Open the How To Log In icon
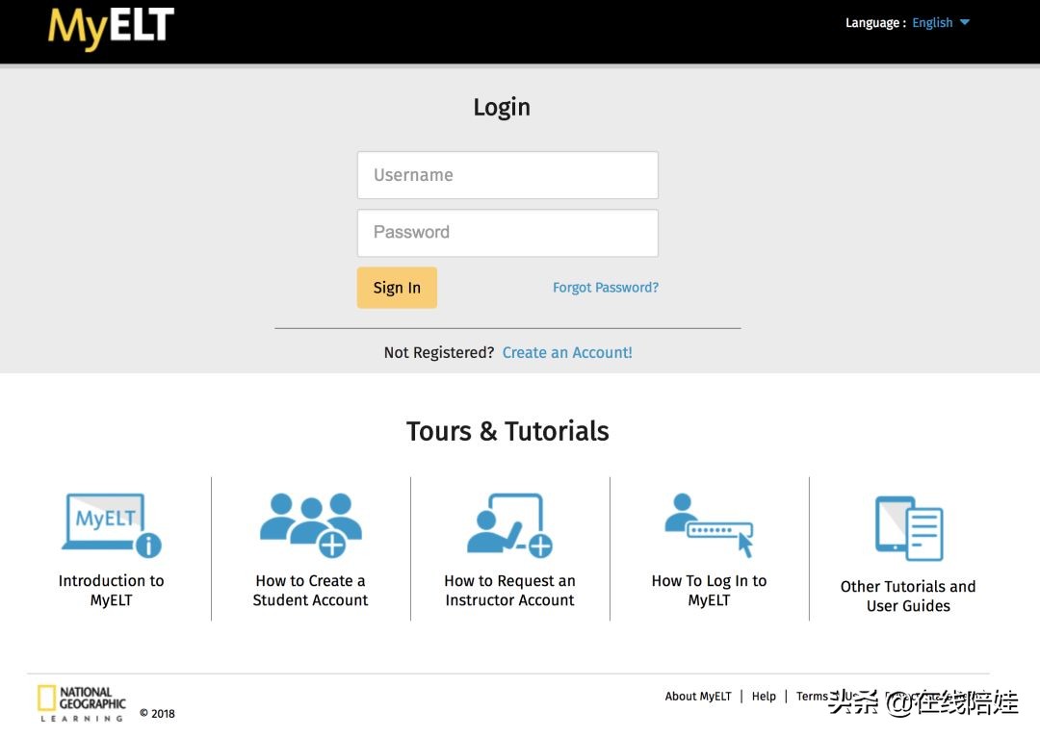Viewport: 1040px width, 737px height. tap(709, 525)
